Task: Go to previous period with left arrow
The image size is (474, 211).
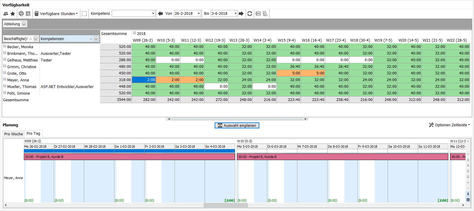Action: click(x=160, y=14)
